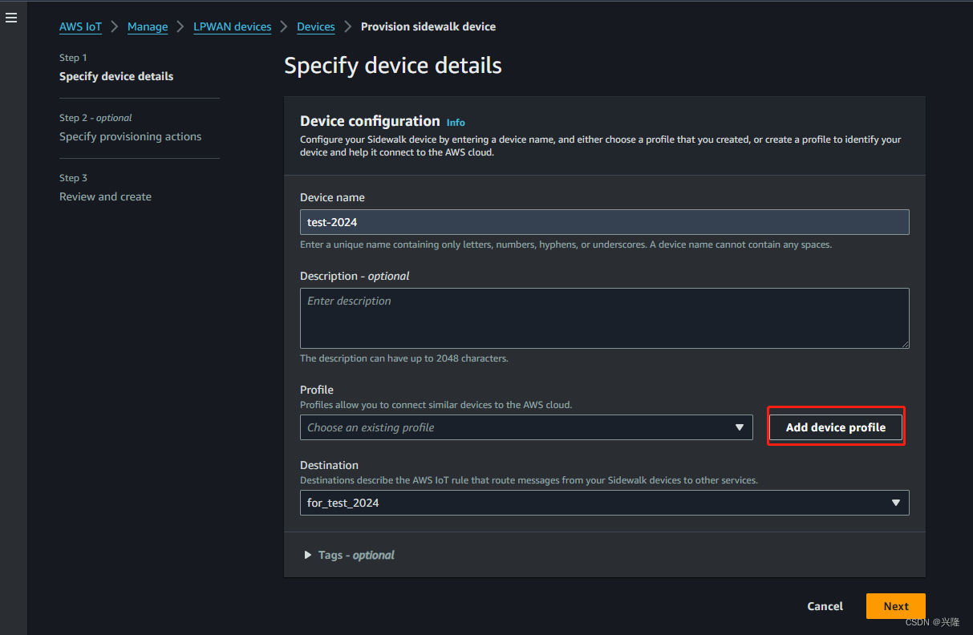Image resolution: width=973 pixels, height=635 pixels.
Task: Cancel the device provisioning
Action: [825, 606]
